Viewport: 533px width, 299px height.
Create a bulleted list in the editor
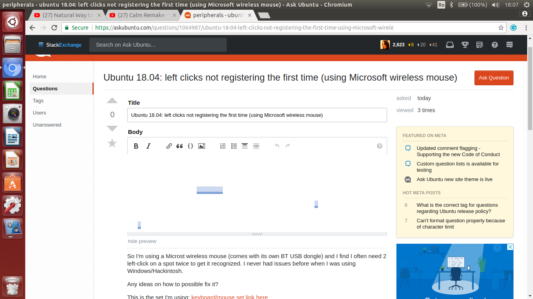pos(234,146)
